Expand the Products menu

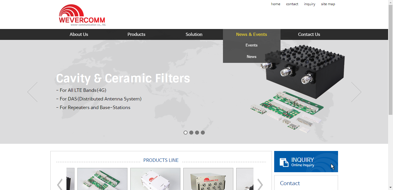pos(136,34)
